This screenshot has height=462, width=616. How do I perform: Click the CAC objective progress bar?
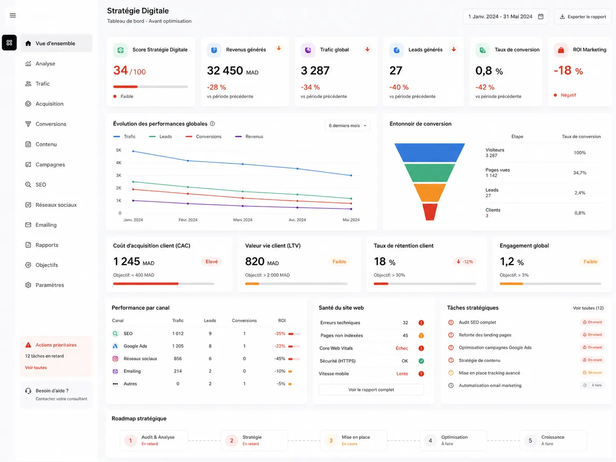pyautogui.click(x=163, y=284)
